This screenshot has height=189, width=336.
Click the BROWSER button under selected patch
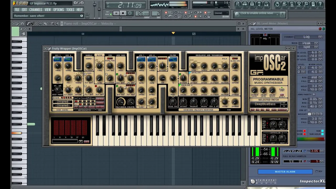pyautogui.click(x=282, y=109)
